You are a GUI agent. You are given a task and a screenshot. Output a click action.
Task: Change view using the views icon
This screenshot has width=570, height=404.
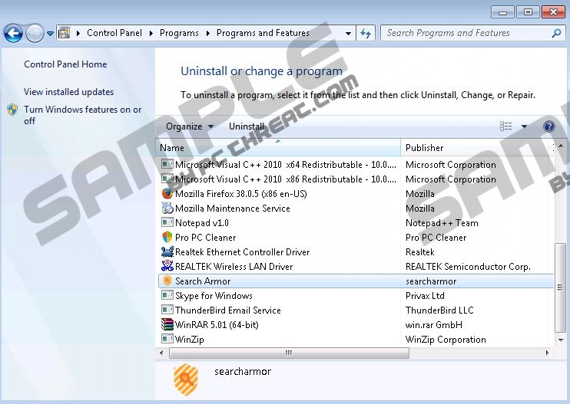tap(506, 126)
